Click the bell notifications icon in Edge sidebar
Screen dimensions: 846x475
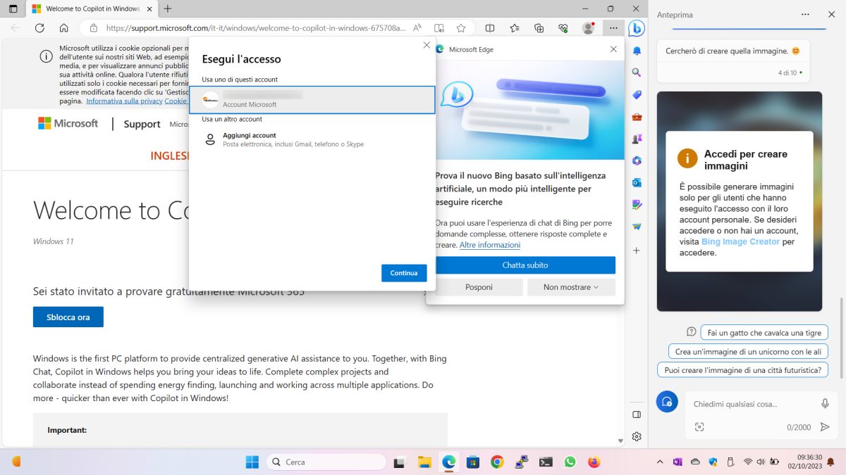pyautogui.click(x=637, y=51)
